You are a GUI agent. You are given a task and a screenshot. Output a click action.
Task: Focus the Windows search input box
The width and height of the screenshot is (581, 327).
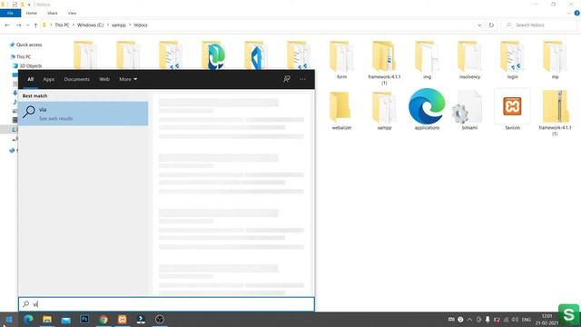166,304
